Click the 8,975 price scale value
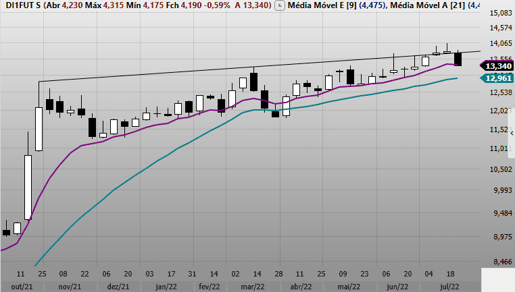Image resolution: width=515 pixels, height=292 pixels. click(x=503, y=237)
